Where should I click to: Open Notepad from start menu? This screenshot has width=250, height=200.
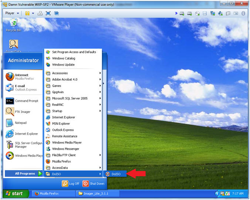[x=24, y=123]
